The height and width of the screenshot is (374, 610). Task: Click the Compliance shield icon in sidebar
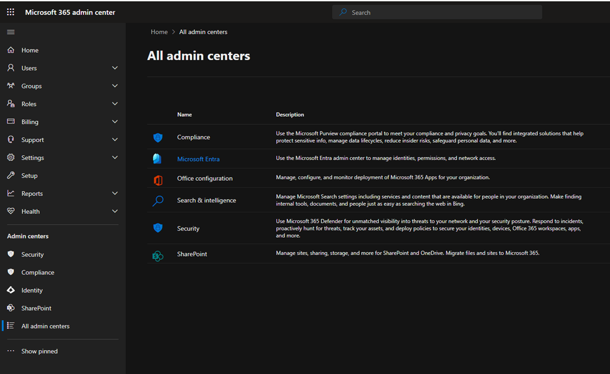coord(11,272)
